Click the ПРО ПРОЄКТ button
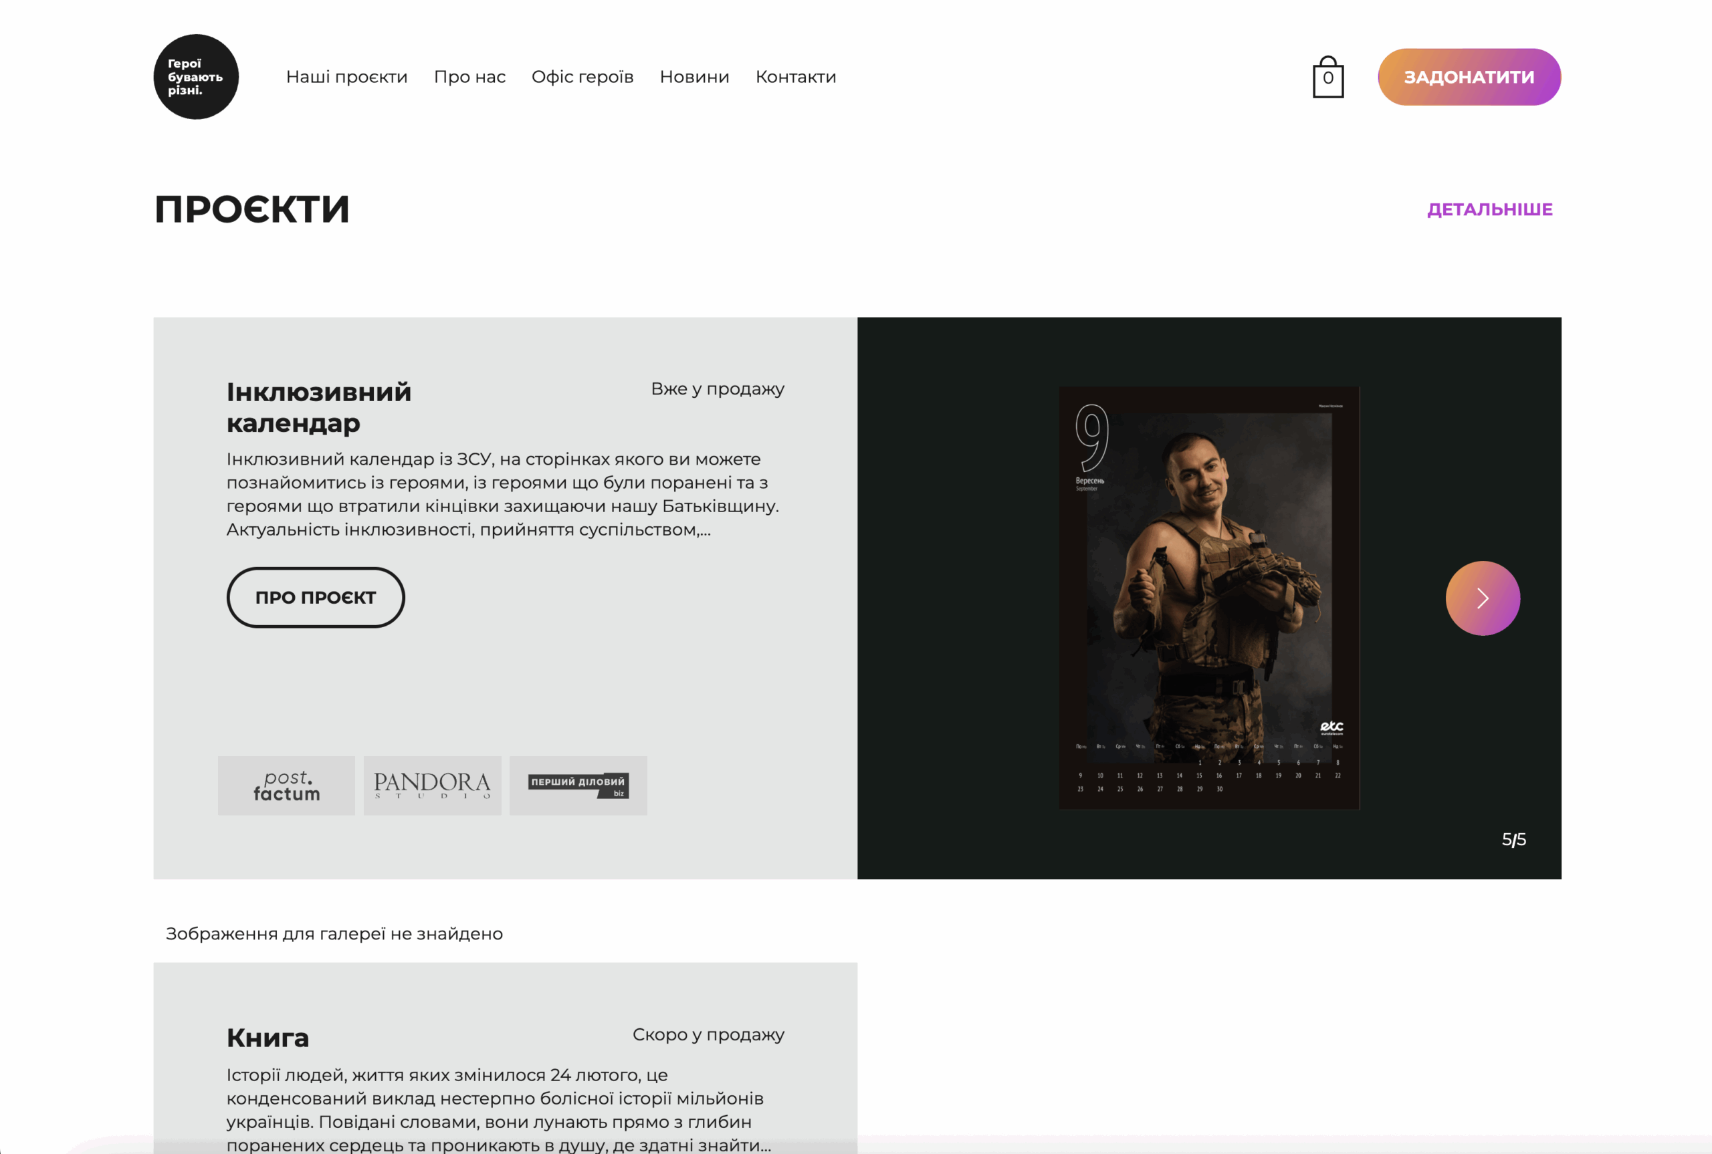1712x1154 pixels. coord(316,598)
